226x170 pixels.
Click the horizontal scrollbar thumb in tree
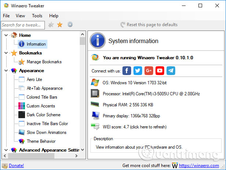tap(31, 156)
